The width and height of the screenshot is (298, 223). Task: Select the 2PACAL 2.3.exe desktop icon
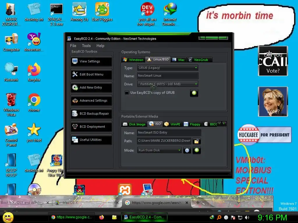click(x=56, y=15)
